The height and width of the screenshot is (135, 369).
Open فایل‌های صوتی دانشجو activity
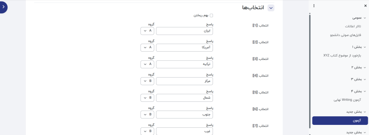(346, 35)
